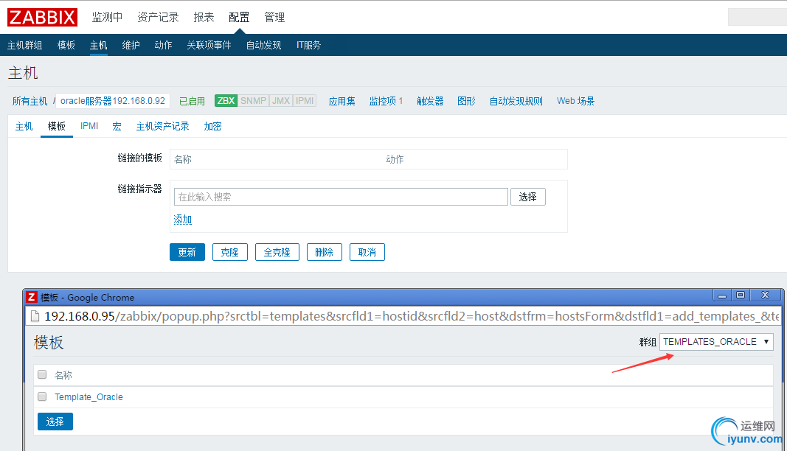The image size is (787, 451).
Task: Click the 全克隆 button
Action: coord(277,252)
